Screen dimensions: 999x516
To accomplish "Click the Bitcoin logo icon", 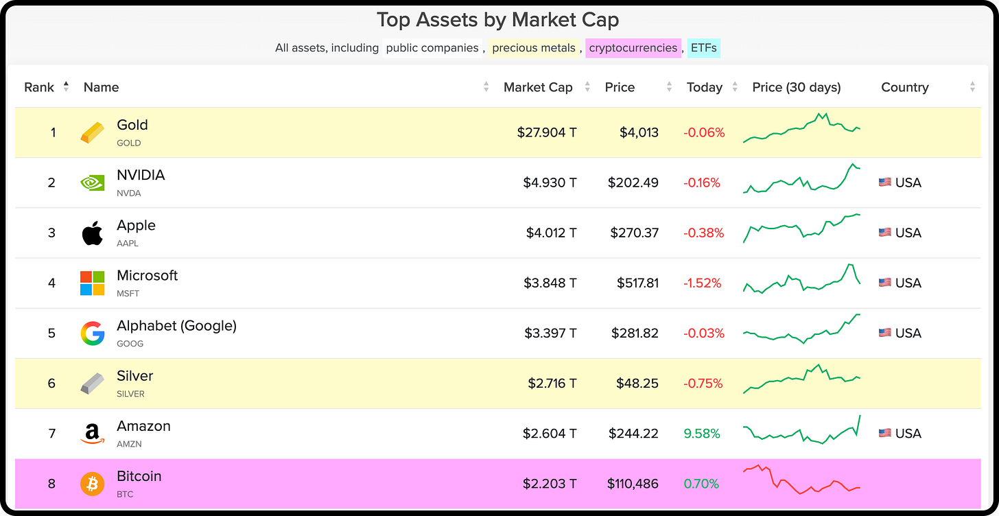I will click(x=93, y=484).
